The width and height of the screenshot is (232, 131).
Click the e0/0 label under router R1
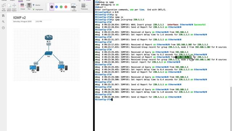pyautogui.click(x=49, y=44)
